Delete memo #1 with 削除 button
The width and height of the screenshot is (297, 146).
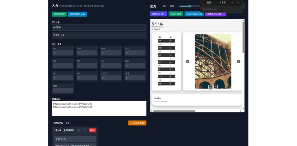tap(93, 130)
